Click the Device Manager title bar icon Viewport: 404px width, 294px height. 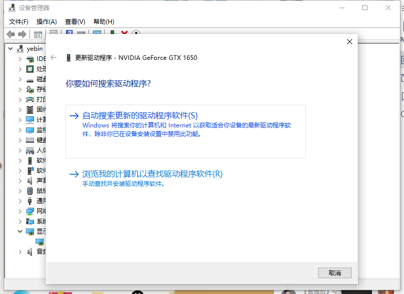point(12,8)
